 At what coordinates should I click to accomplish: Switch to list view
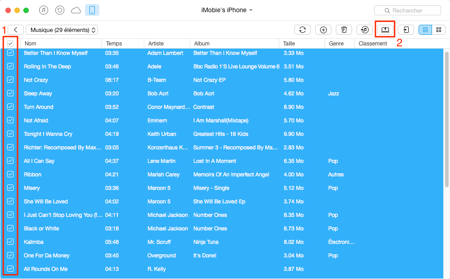coord(425,30)
